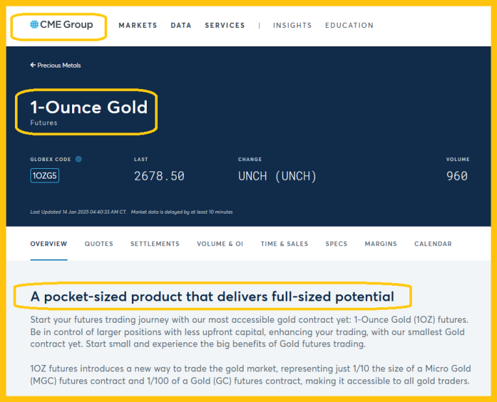Screen dimensions: 497x402
Task: Click the last price value 2678.50
Action: coord(159,176)
